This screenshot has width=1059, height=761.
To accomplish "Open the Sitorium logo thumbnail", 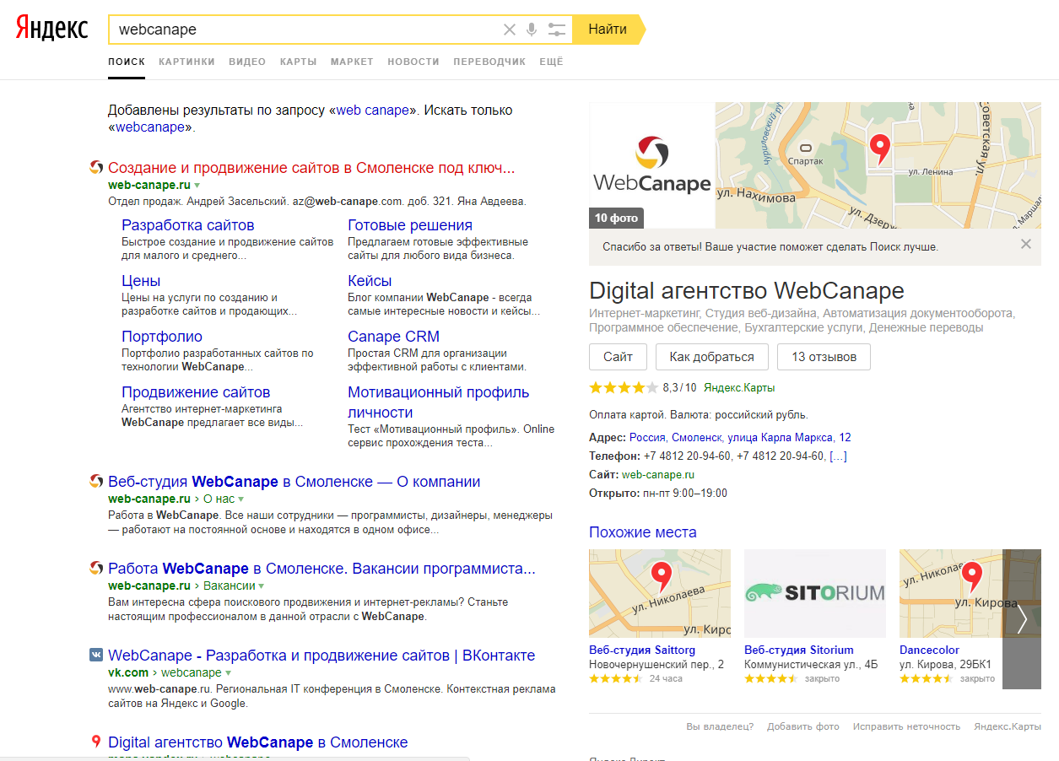I will pos(815,593).
